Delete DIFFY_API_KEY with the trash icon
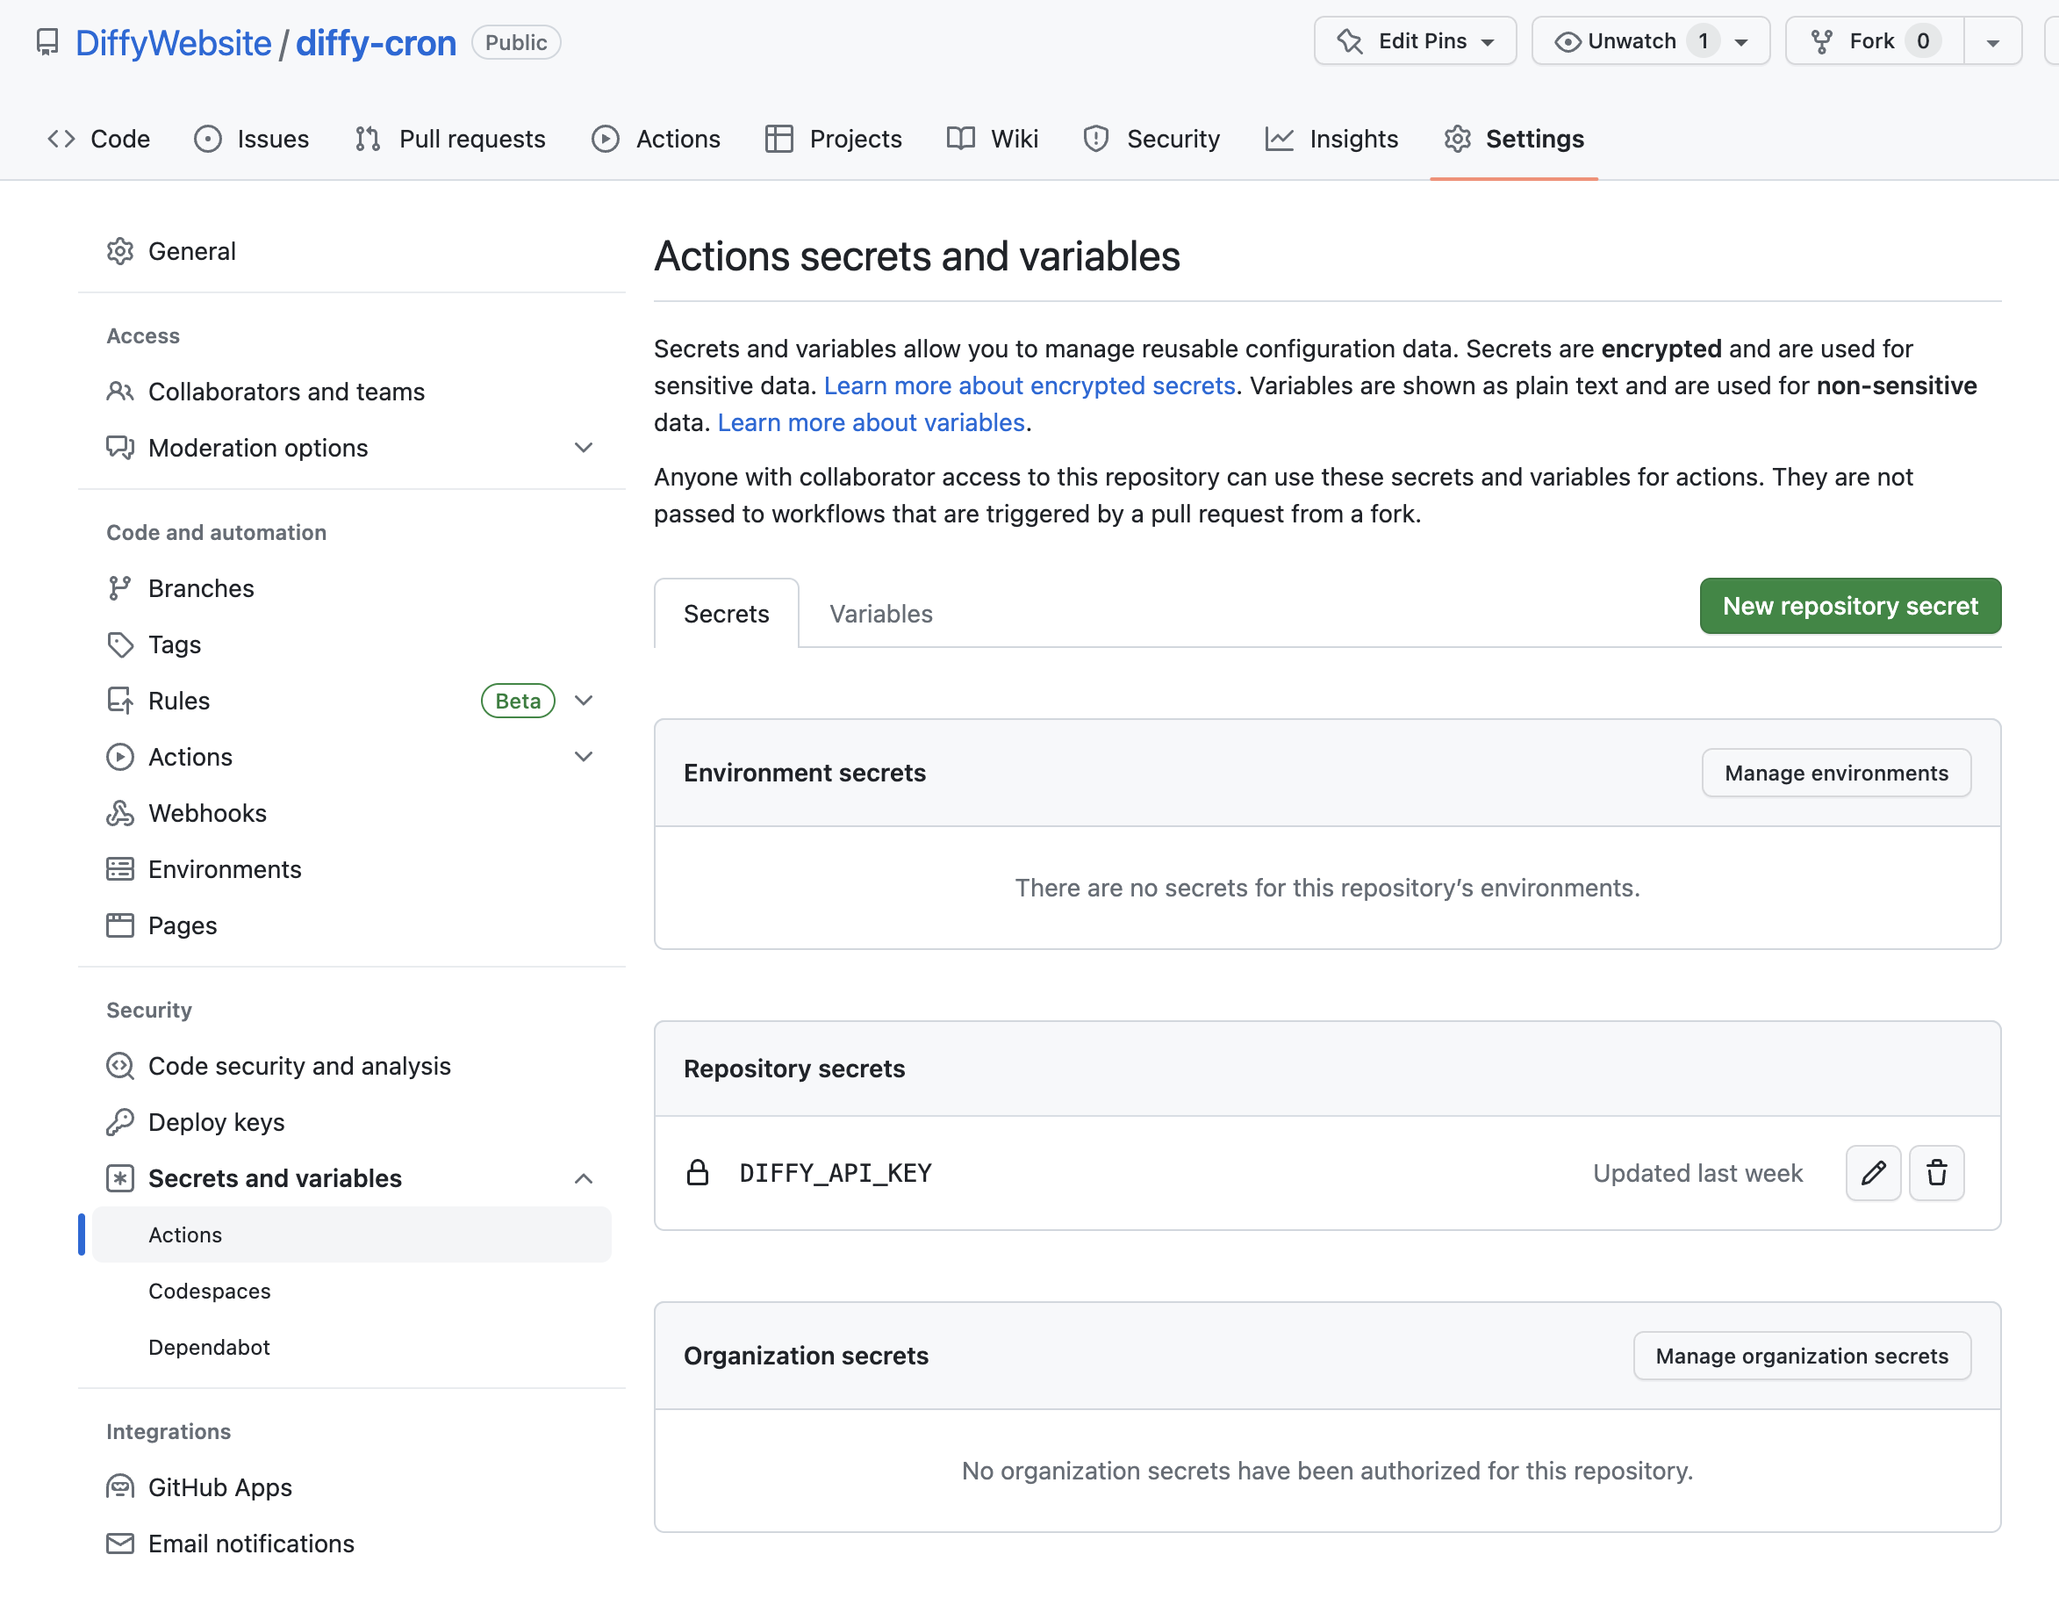Screen dimensions: 2059x1605 (1936, 1173)
